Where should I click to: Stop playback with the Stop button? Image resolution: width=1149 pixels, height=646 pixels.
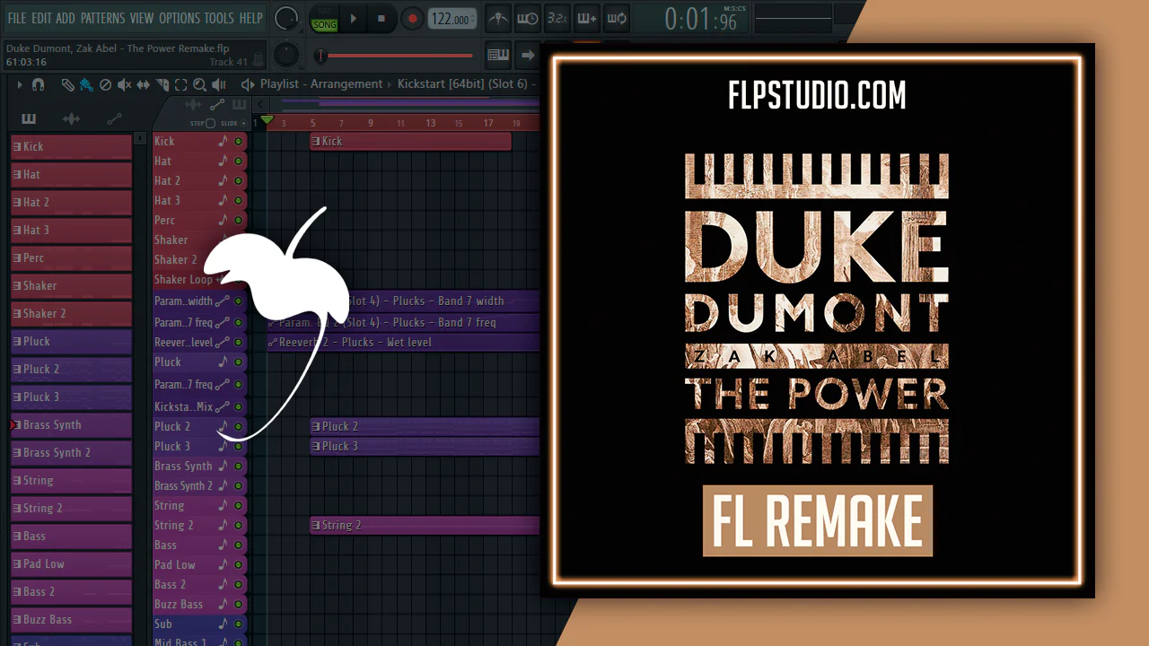[381, 18]
